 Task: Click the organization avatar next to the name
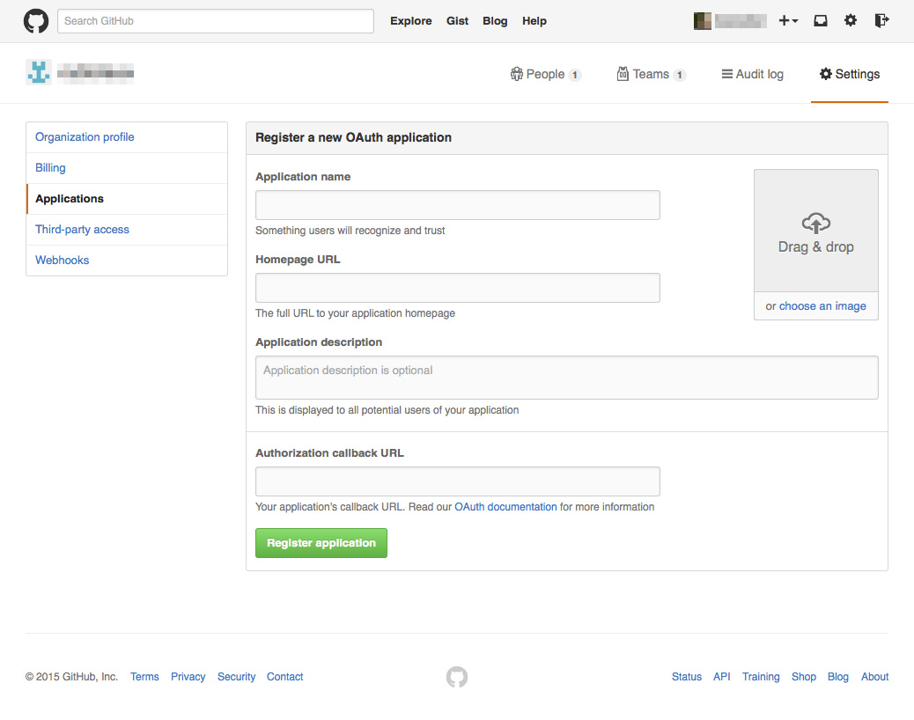38,72
